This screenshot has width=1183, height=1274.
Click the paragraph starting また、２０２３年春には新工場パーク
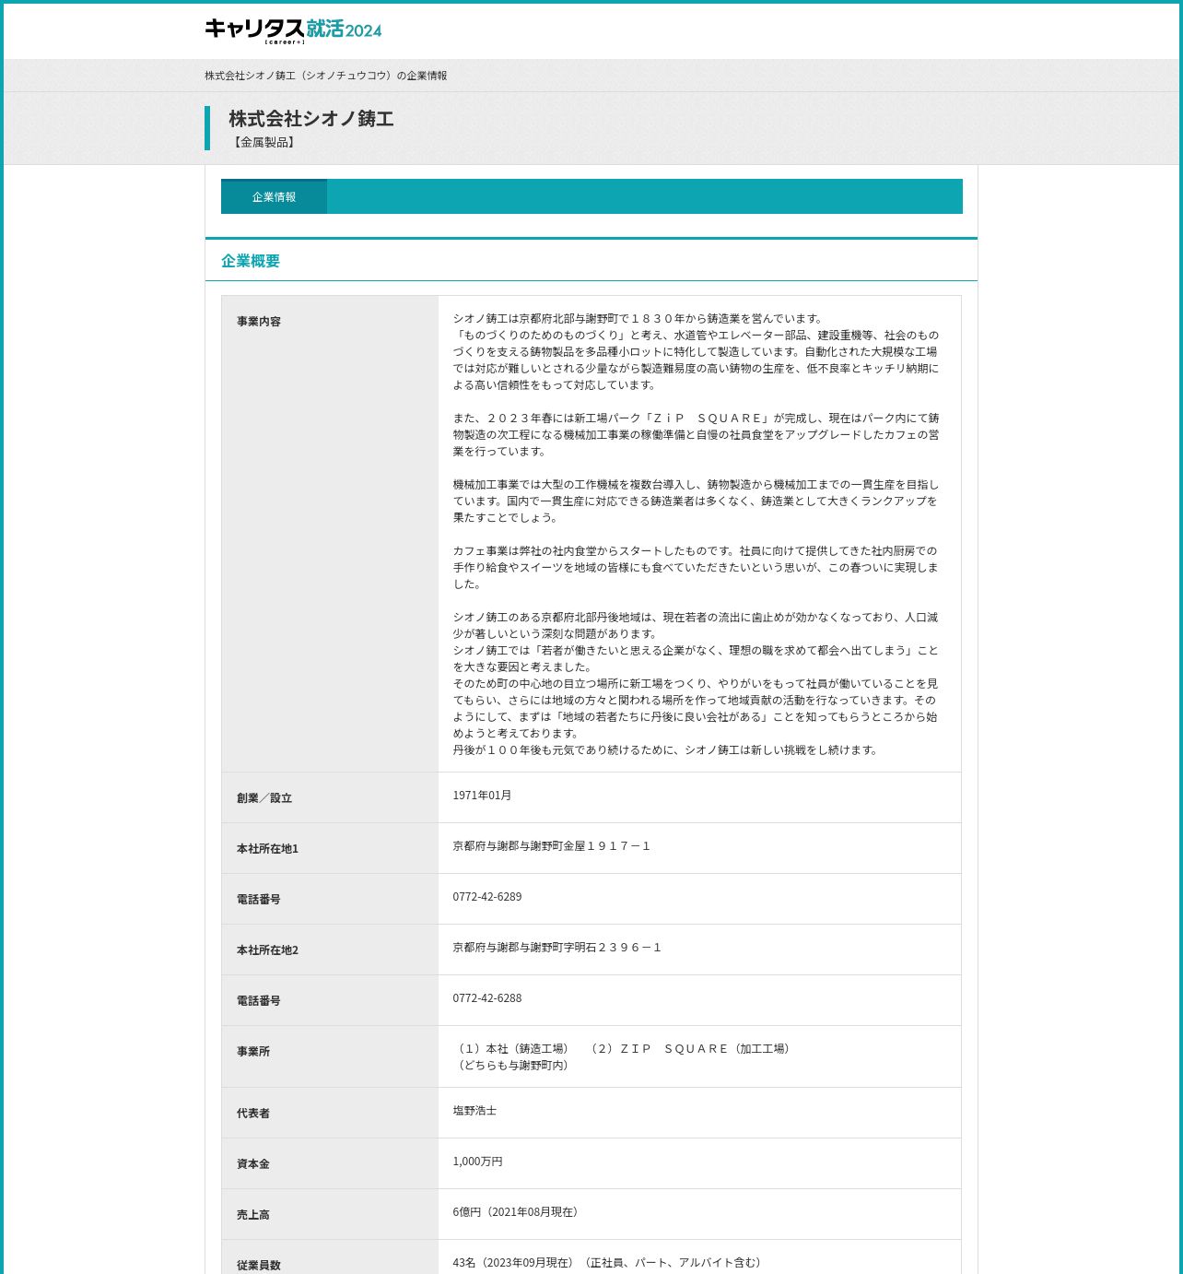pyautogui.click(x=696, y=435)
